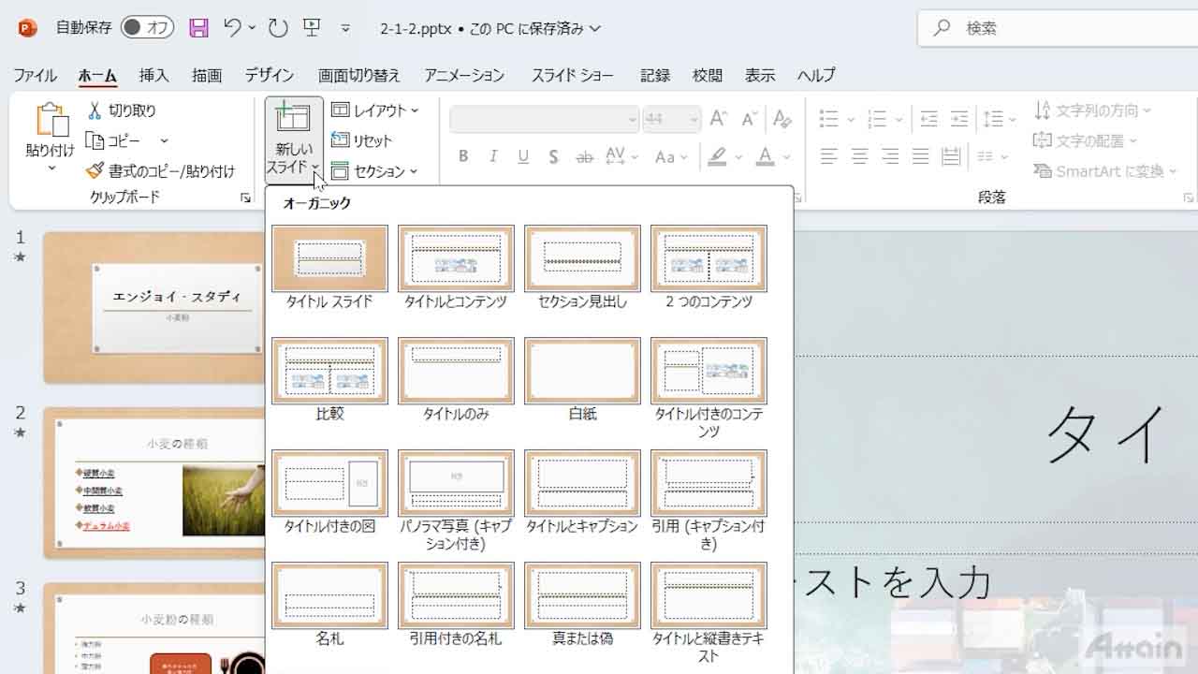1198x674 pixels.
Task: Click 書式のコピー/貼り付け format painter
Action: coord(160,171)
